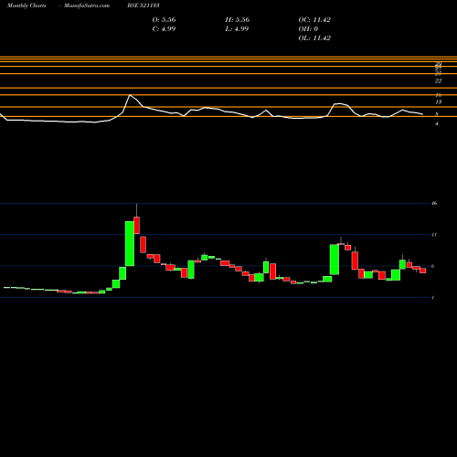Screen dimensions: 457x457
Task: Click the 'MunafaSutra.com' site name
Action: point(87,5)
